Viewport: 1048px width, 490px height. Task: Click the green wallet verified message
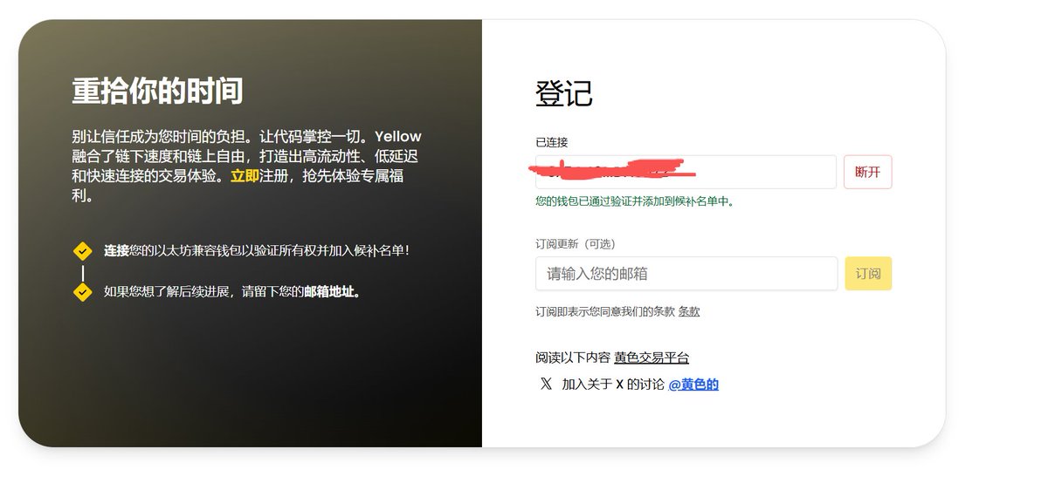(635, 201)
